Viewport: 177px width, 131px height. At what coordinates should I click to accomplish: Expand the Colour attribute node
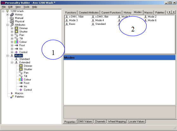pos(12,42)
